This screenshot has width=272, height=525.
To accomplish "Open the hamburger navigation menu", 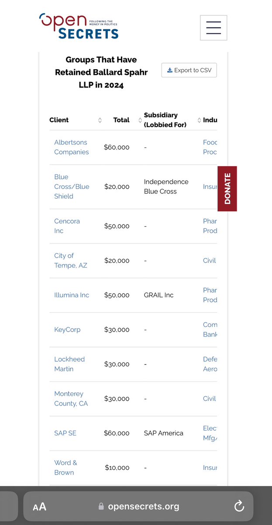I will (x=213, y=28).
